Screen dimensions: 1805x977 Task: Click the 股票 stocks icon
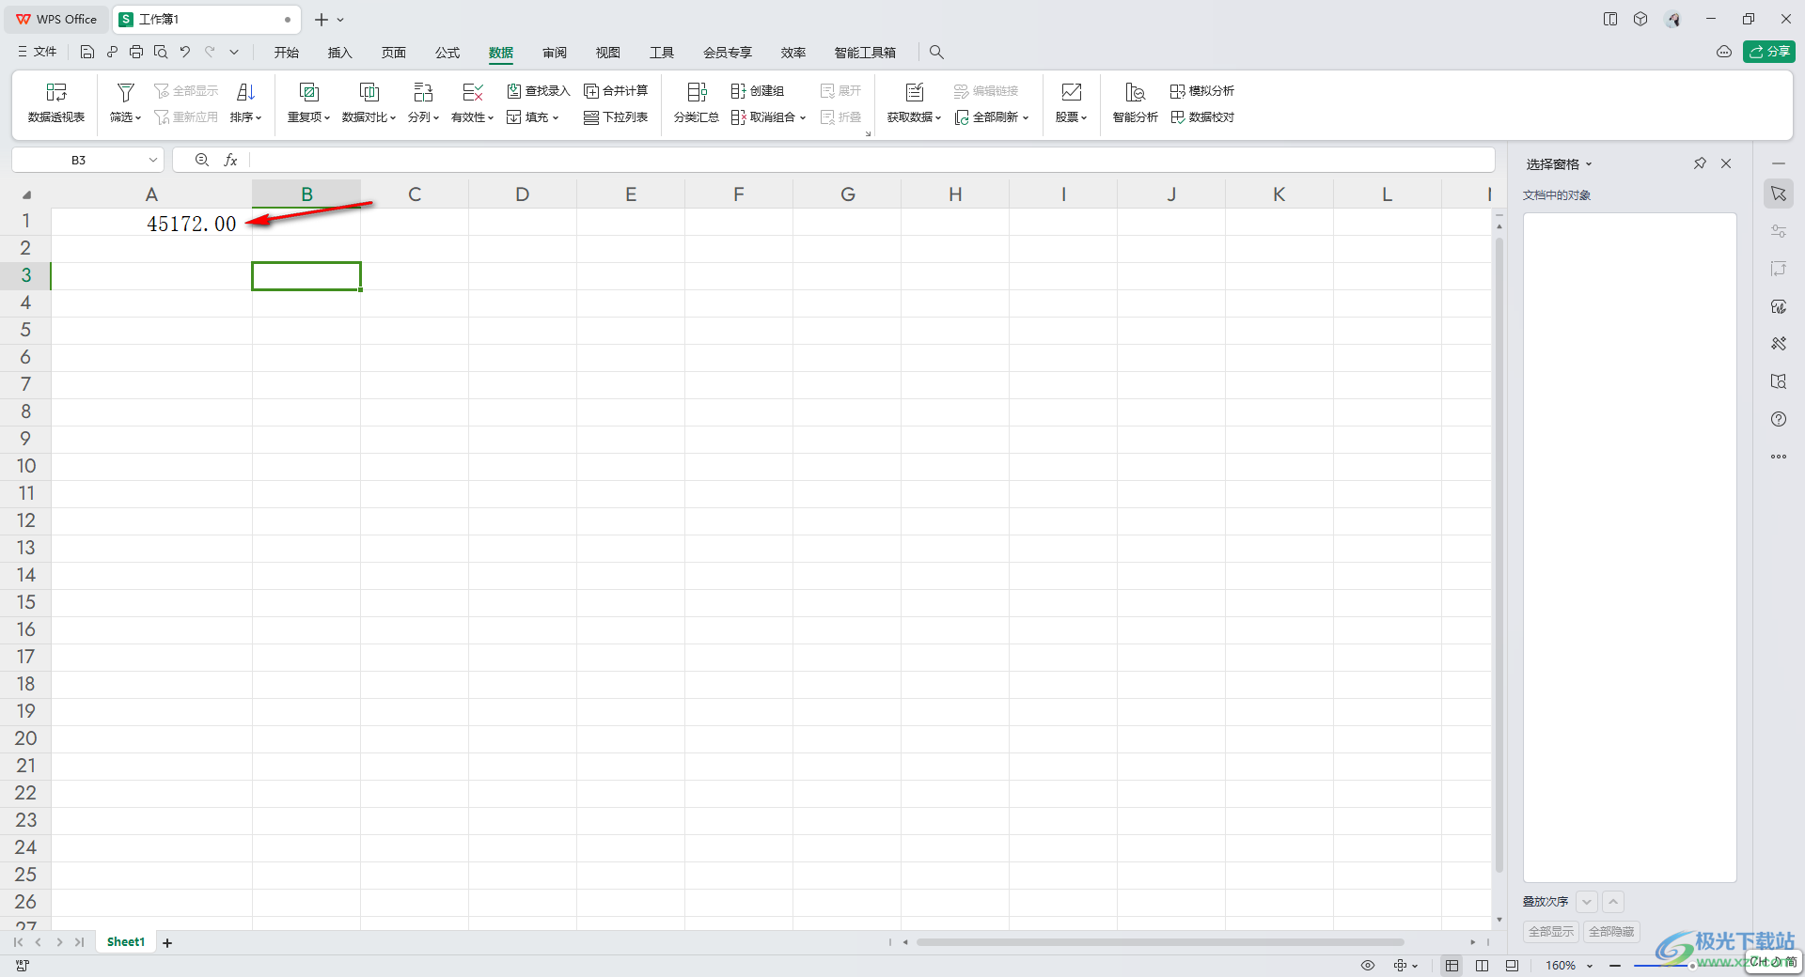[1071, 92]
